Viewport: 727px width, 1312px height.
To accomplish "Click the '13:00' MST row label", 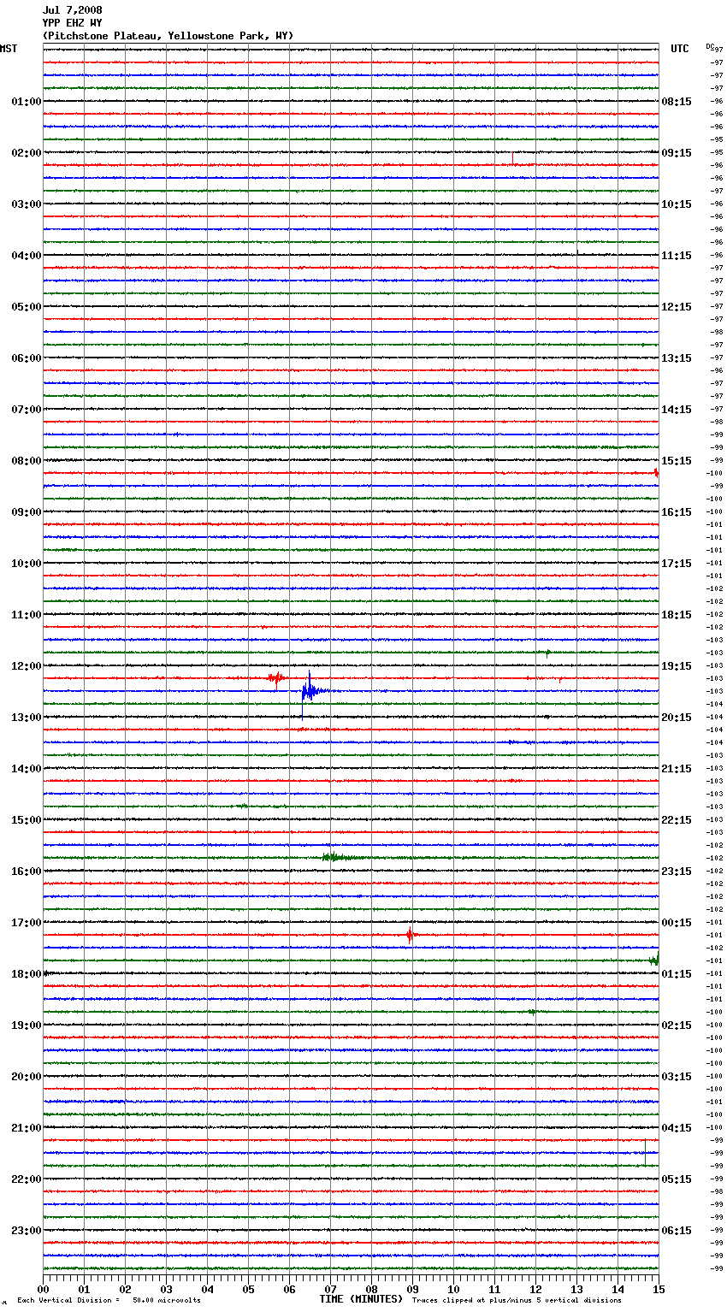I will click(x=26, y=718).
